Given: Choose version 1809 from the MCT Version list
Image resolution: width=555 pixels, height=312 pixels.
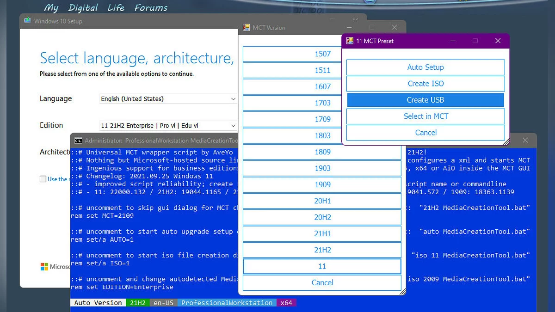Looking at the screenshot, I should (322, 152).
